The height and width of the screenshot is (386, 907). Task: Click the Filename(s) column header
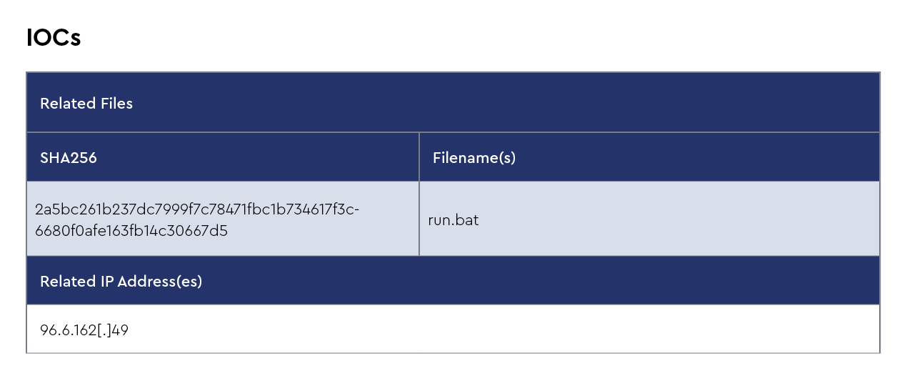click(x=474, y=158)
